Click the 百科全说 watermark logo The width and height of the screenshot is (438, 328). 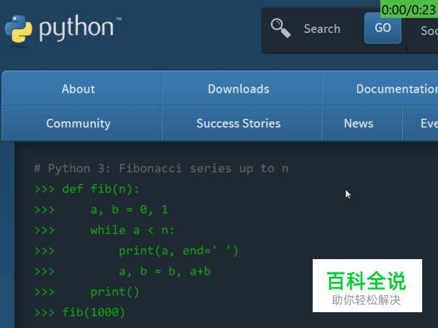(x=367, y=286)
